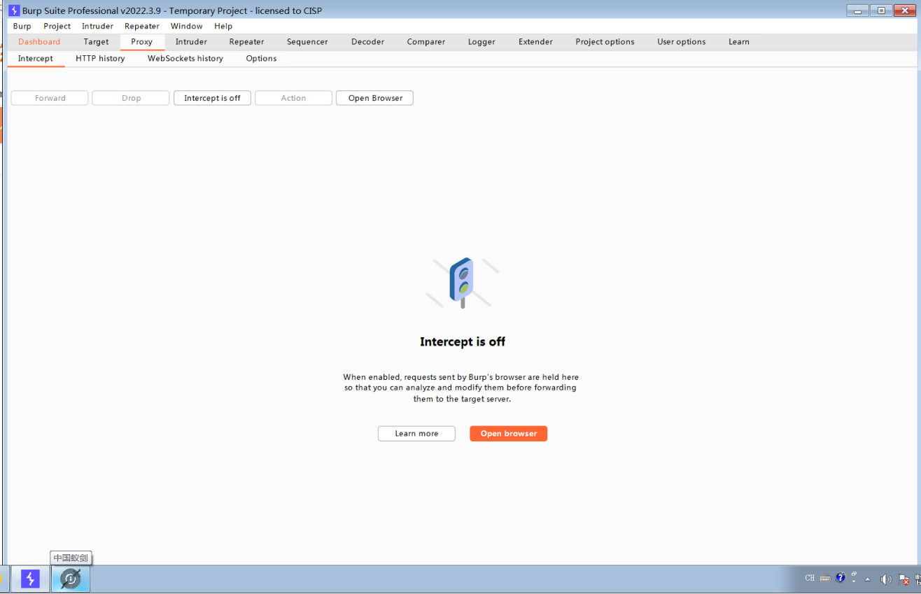
Task: Click the Burp Suite taskbar icon
Action: (30, 579)
